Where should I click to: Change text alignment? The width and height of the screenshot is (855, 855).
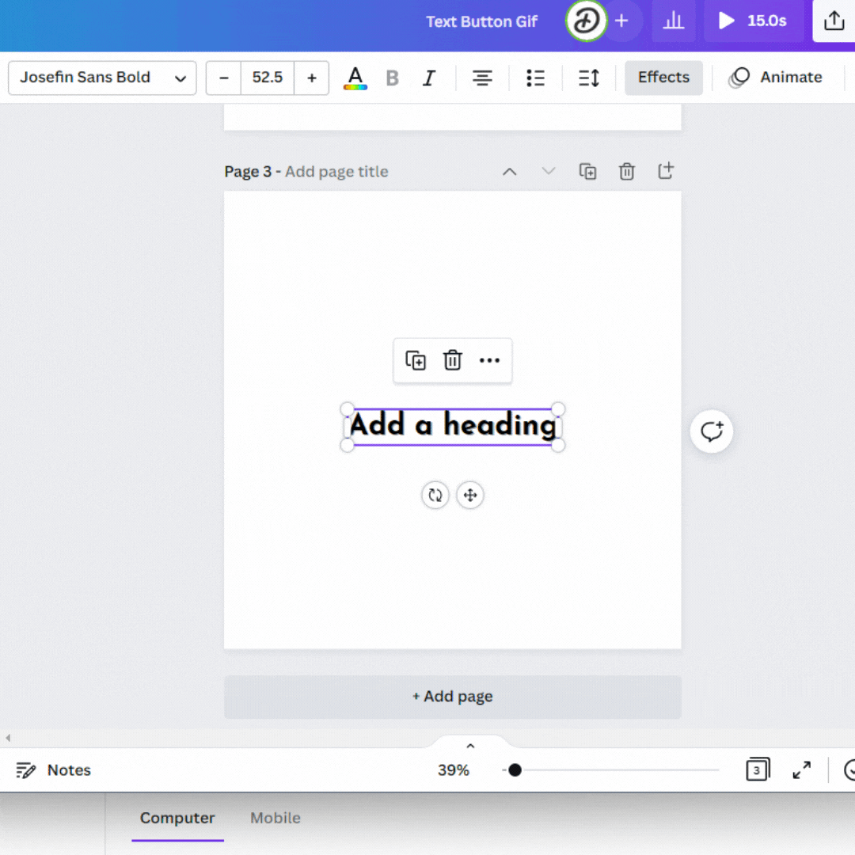(x=482, y=78)
